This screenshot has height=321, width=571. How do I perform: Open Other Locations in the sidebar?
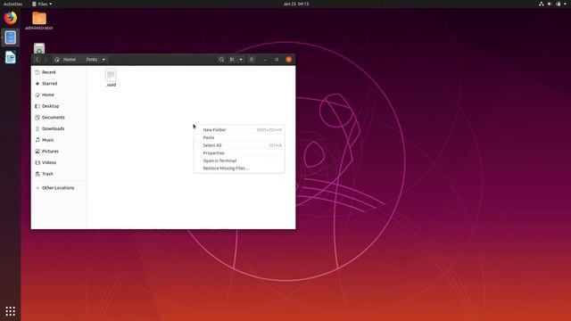point(59,188)
